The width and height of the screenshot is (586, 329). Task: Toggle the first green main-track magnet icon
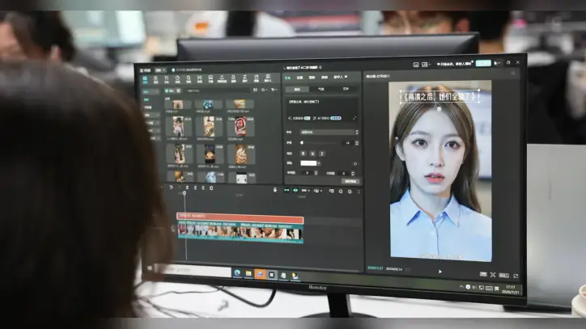click(287, 191)
